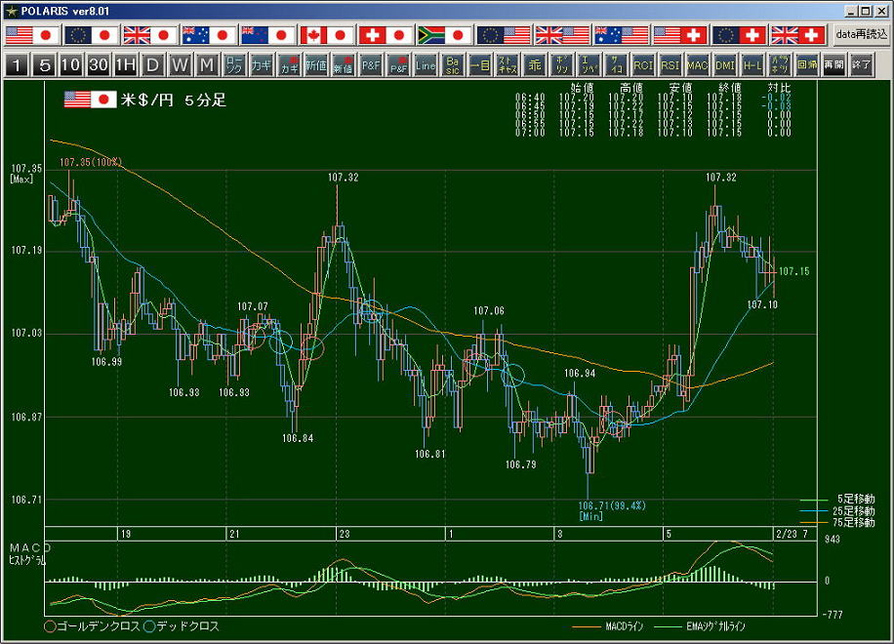This screenshot has height=644, width=894.
Task: Toggle the DMI indicator
Action: coord(724,65)
